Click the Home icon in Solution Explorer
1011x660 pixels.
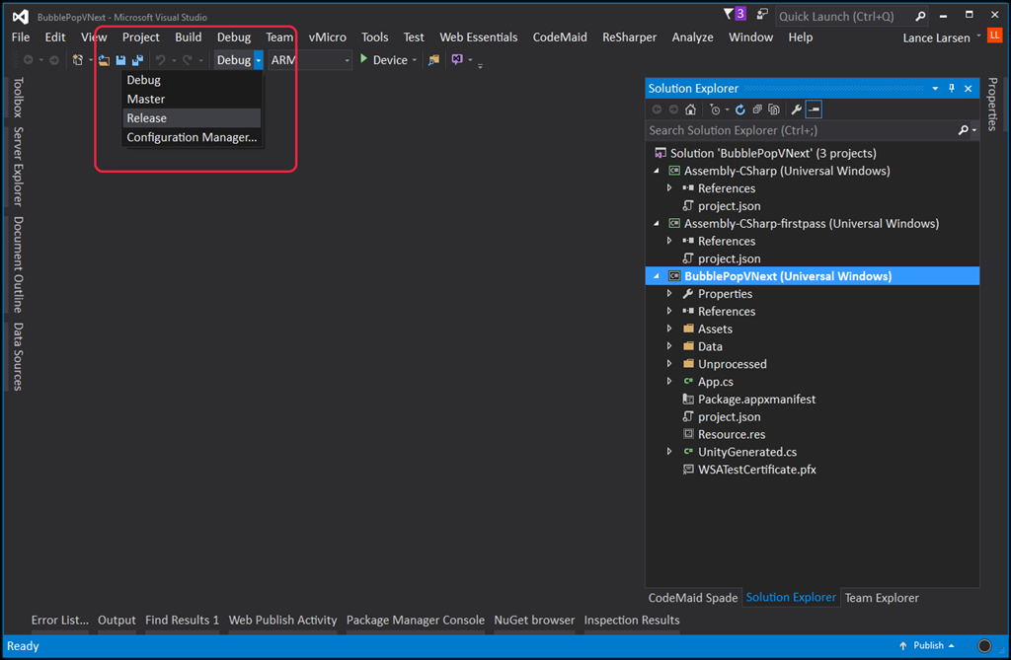(690, 110)
